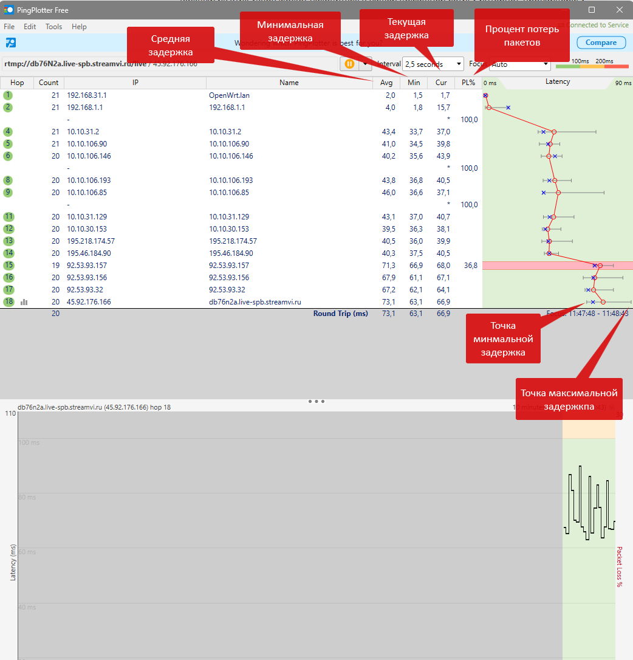Click the Compare button

[601, 43]
